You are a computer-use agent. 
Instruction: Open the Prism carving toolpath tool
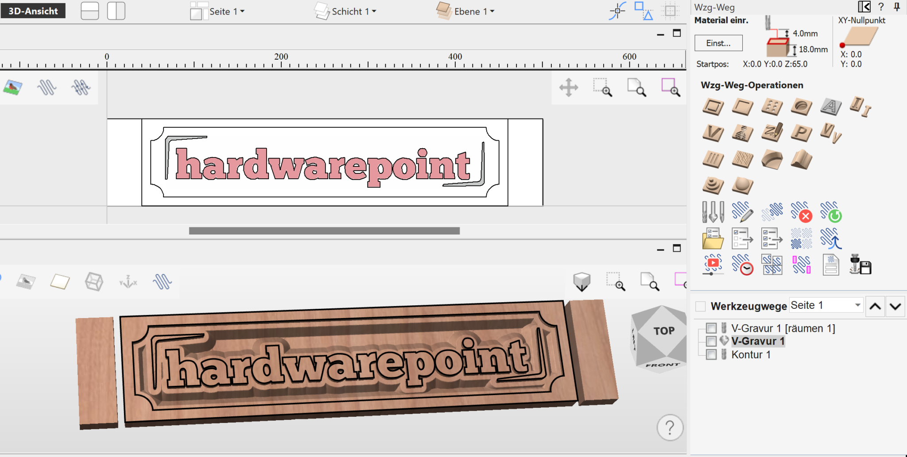[802, 133]
